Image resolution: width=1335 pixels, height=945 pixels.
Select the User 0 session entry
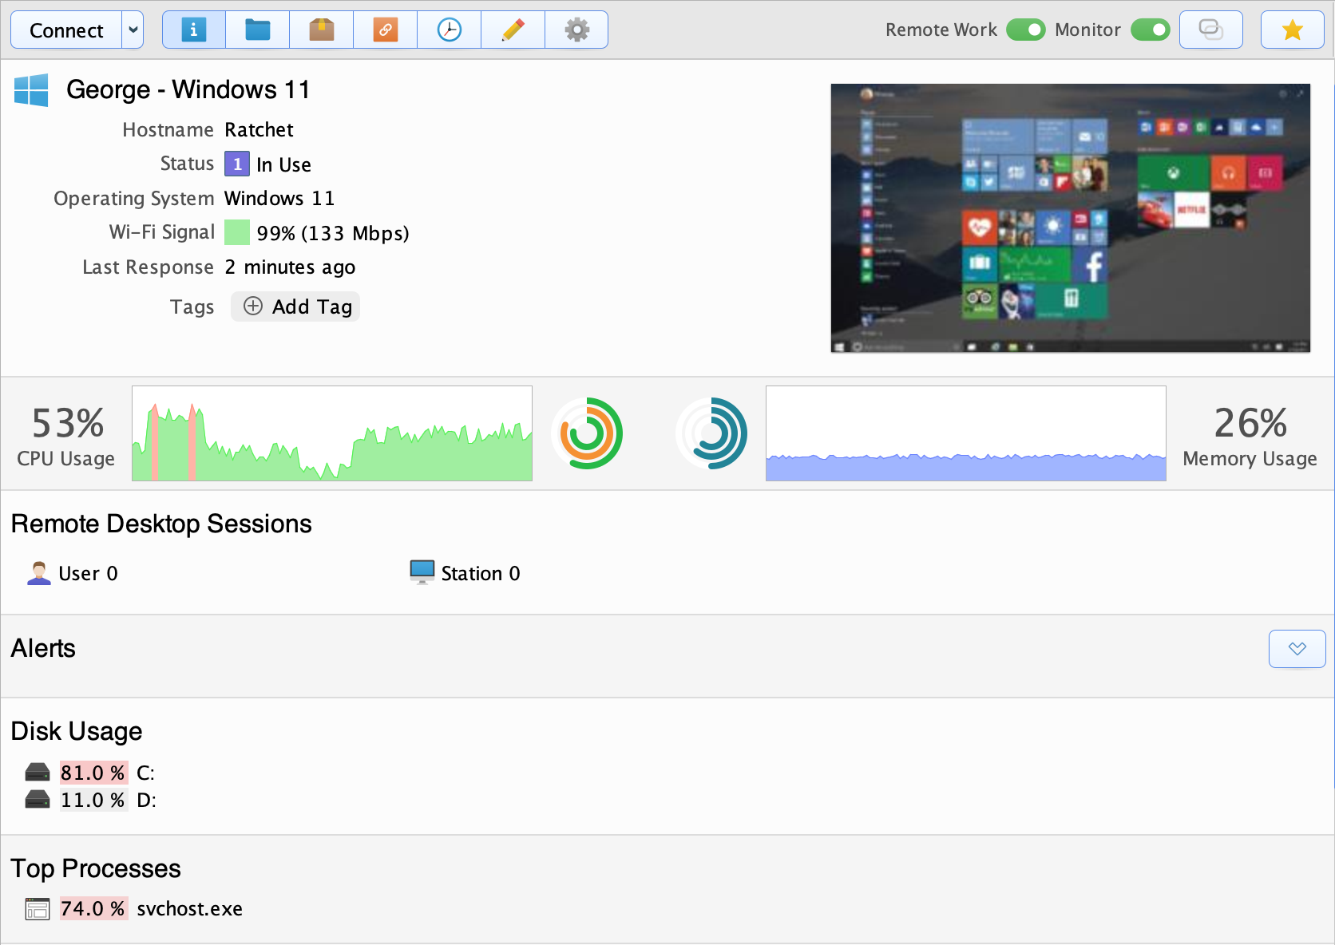tap(73, 573)
